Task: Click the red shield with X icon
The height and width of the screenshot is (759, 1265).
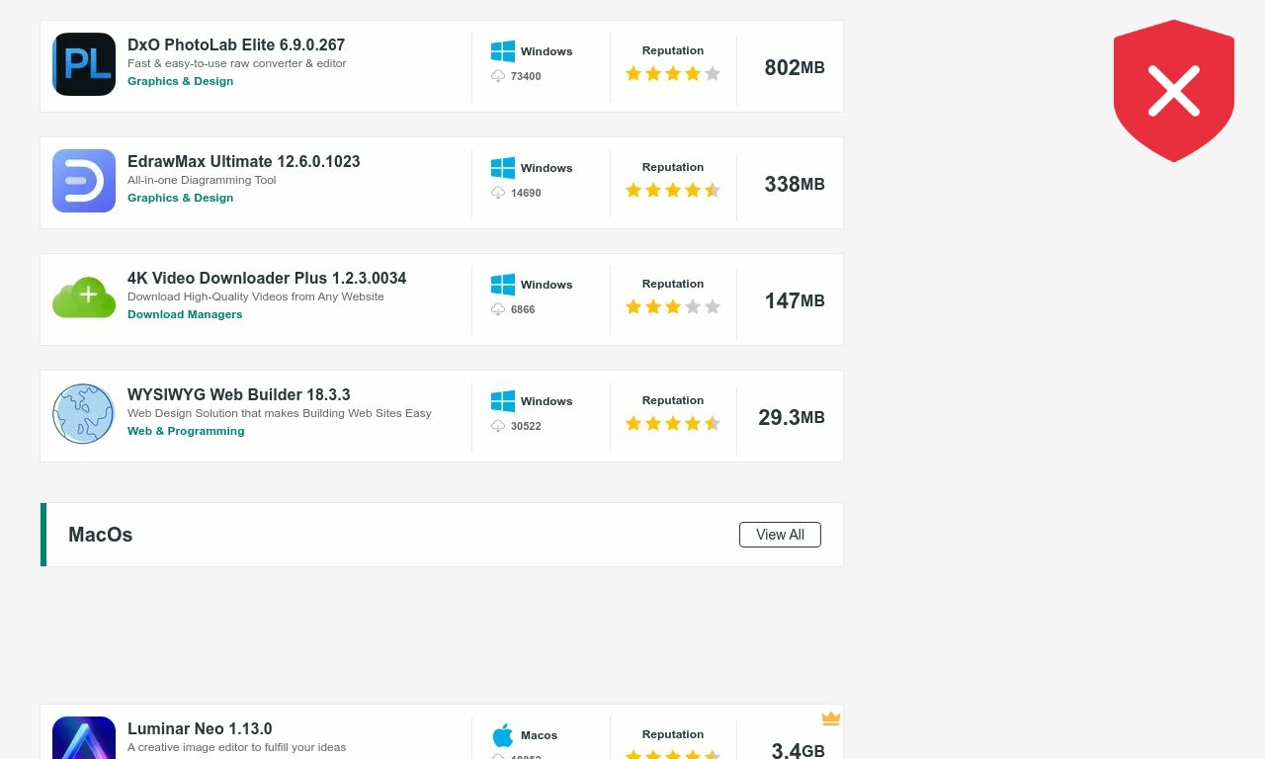Action: pos(1174,91)
